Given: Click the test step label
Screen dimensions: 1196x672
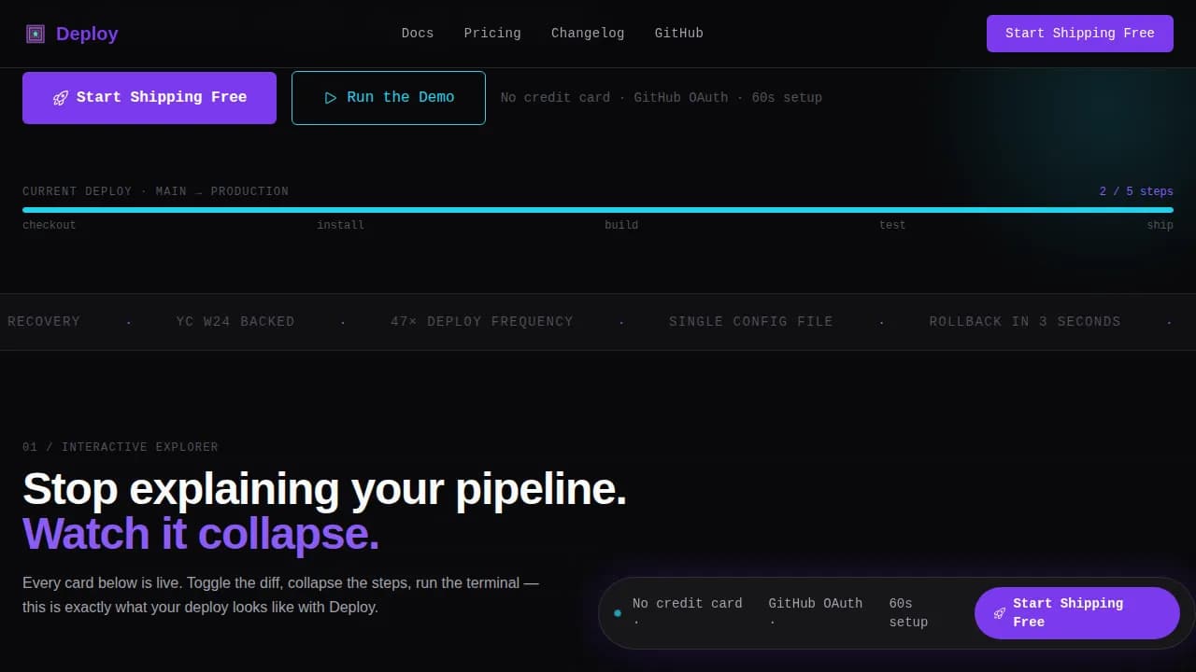Looking at the screenshot, I should coord(892,225).
